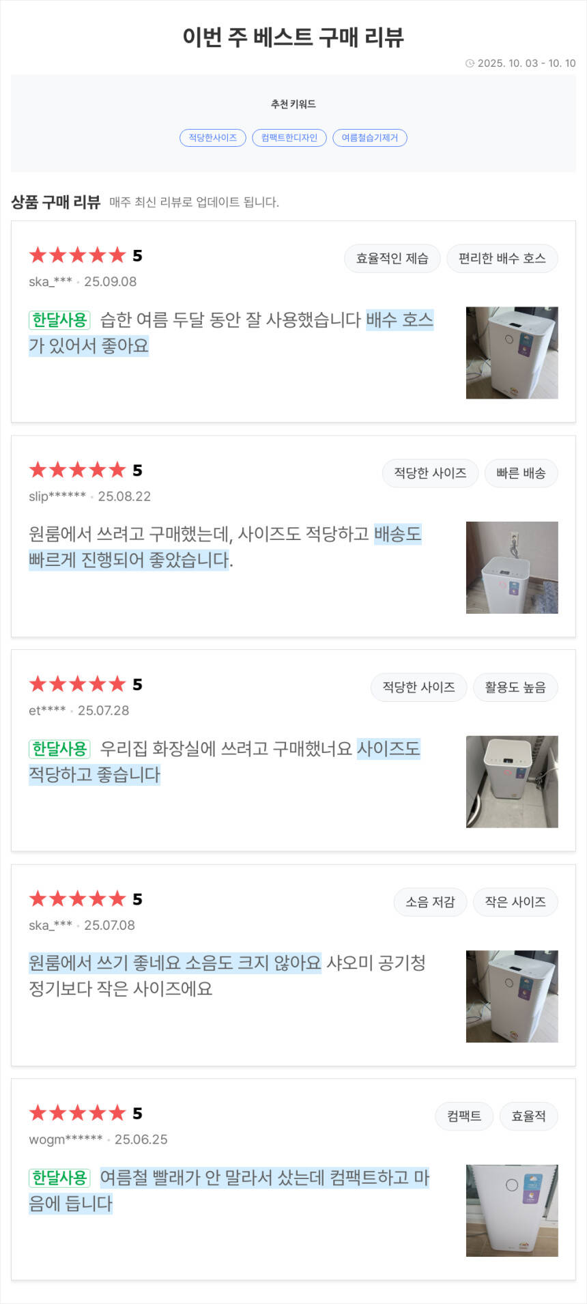Screen dimensions: 587x1304
Task: Click the 편리한 배수 호스 tag
Action: [502, 259]
